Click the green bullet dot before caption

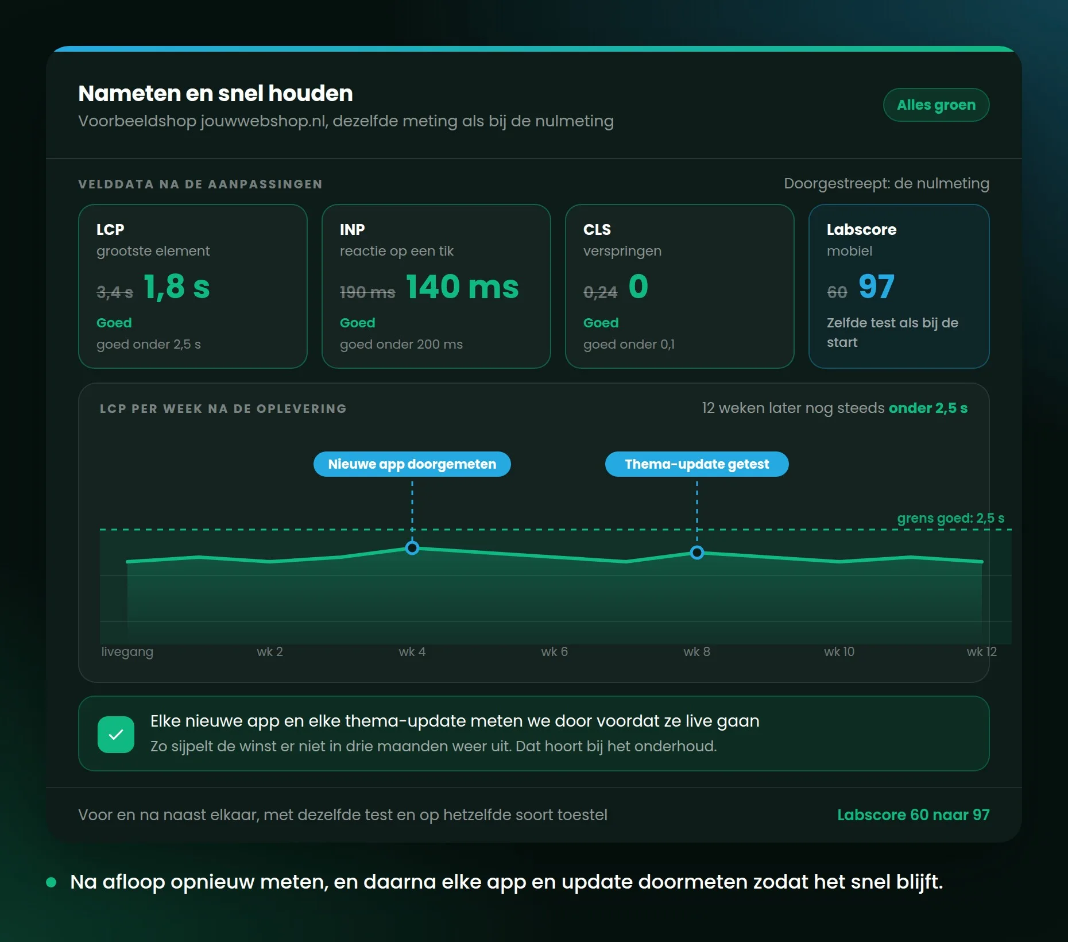51,882
